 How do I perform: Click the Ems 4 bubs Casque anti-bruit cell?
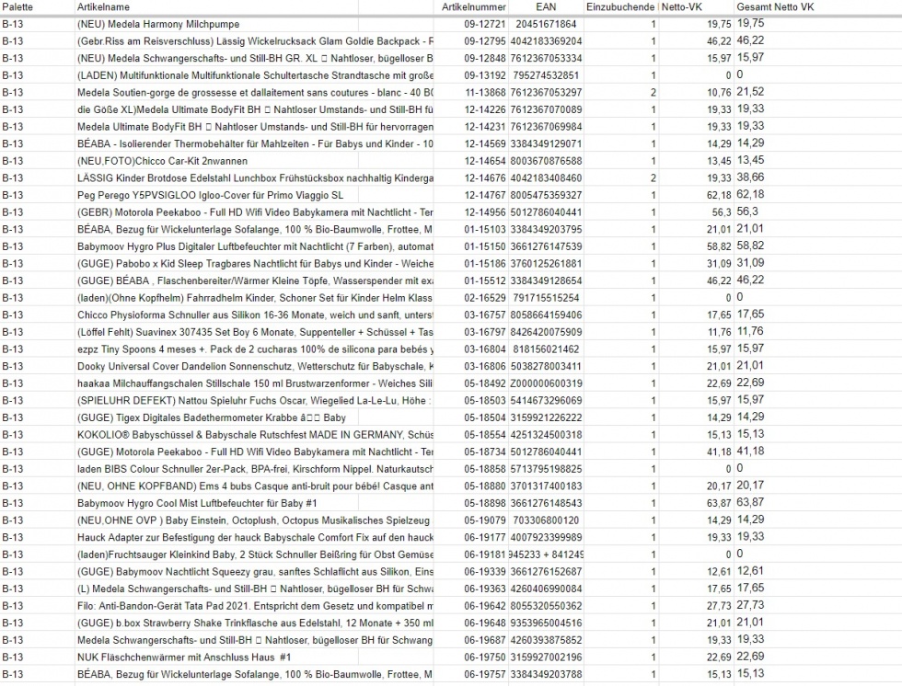pyautogui.click(x=254, y=486)
